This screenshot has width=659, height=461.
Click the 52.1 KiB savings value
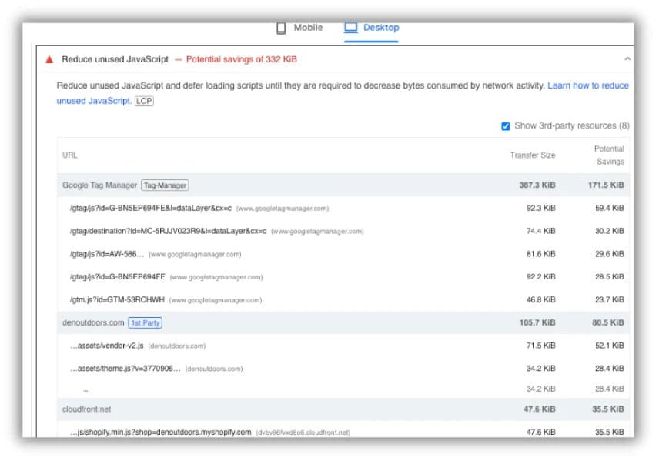point(610,346)
